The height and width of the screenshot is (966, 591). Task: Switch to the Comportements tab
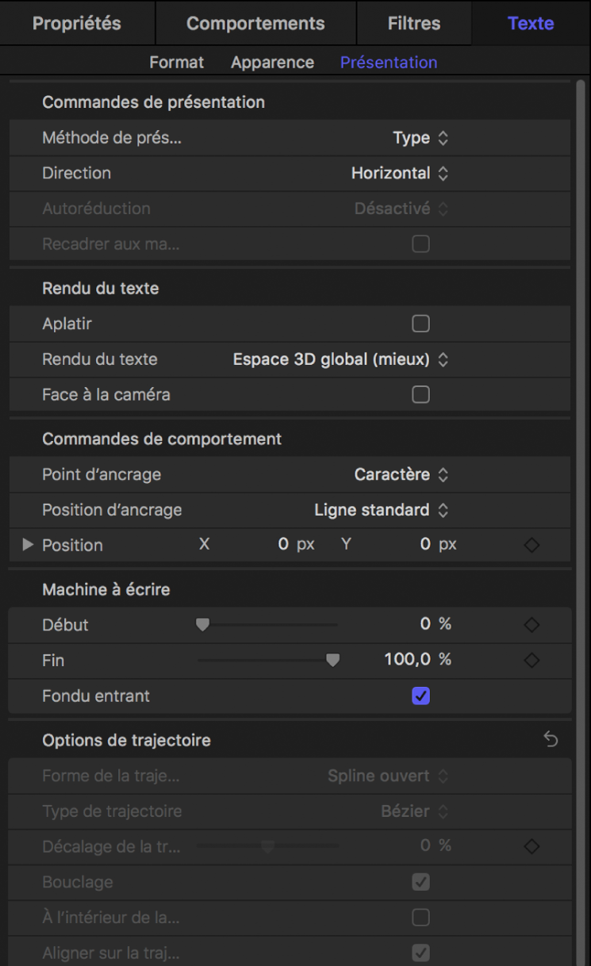tap(255, 23)
